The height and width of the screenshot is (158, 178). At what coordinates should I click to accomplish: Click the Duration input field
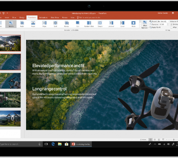tap(163, 24)
